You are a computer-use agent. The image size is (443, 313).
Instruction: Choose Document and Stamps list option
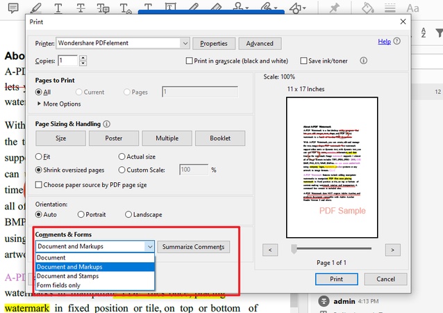pos(95,276)
